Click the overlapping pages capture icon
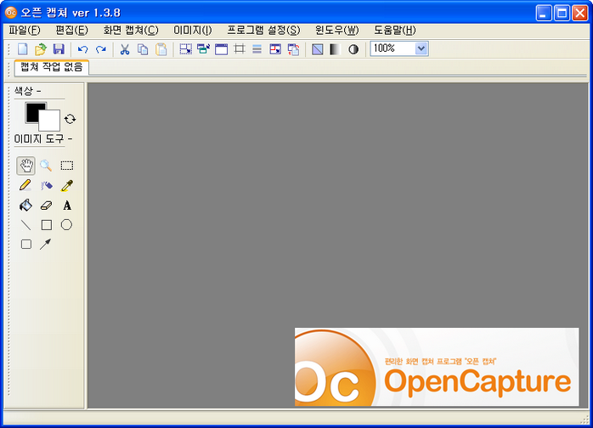Image resolution: width=593 pixels, height=428 pixels. (293, 49)
